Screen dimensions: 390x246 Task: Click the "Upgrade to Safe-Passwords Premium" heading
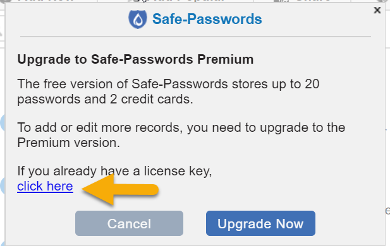click(x=135, y=59)
